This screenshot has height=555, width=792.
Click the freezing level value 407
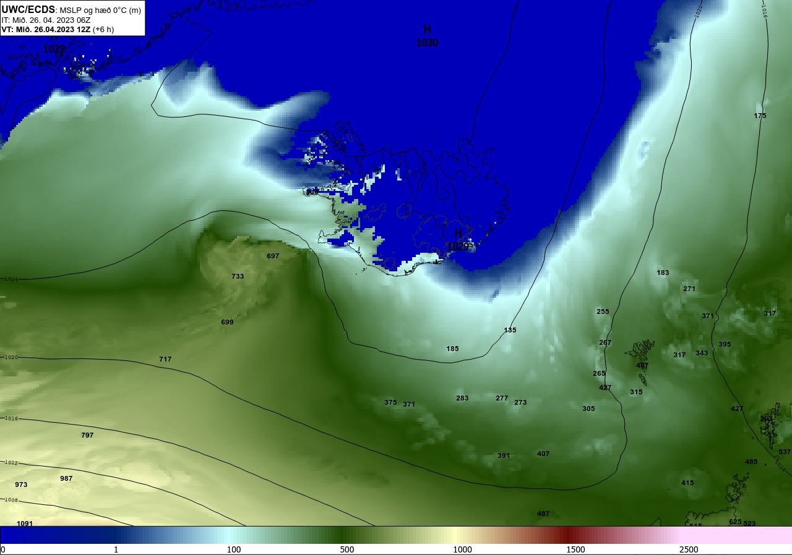[x=543, y=454]
